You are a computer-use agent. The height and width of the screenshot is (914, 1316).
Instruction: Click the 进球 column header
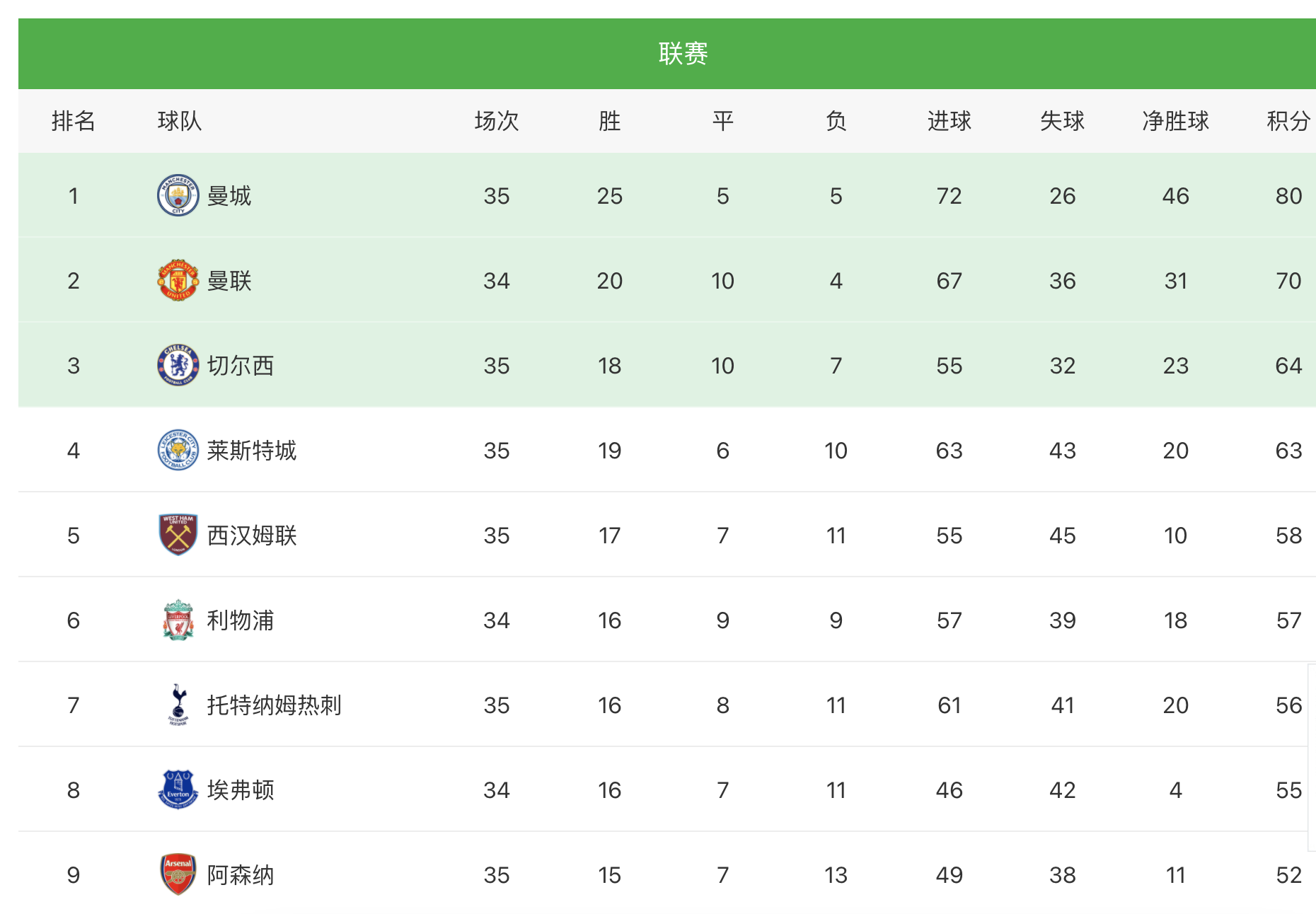coord(949,121)
